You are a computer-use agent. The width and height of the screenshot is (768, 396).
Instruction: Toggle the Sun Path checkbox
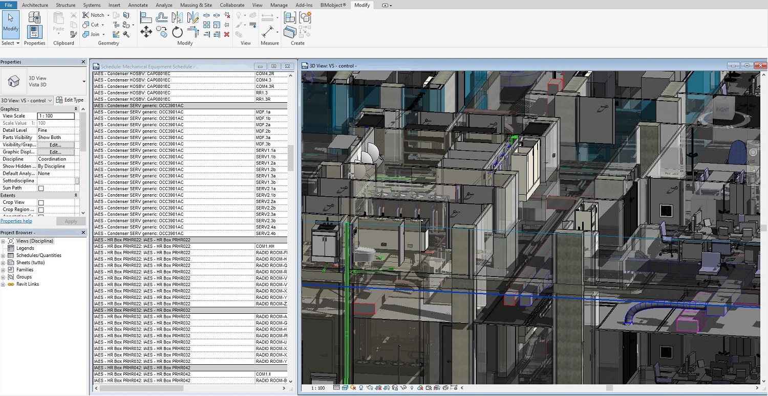(41, 188)
